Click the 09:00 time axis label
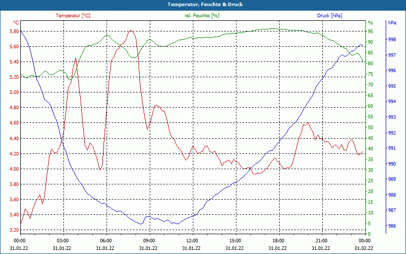 coord(148,241)
